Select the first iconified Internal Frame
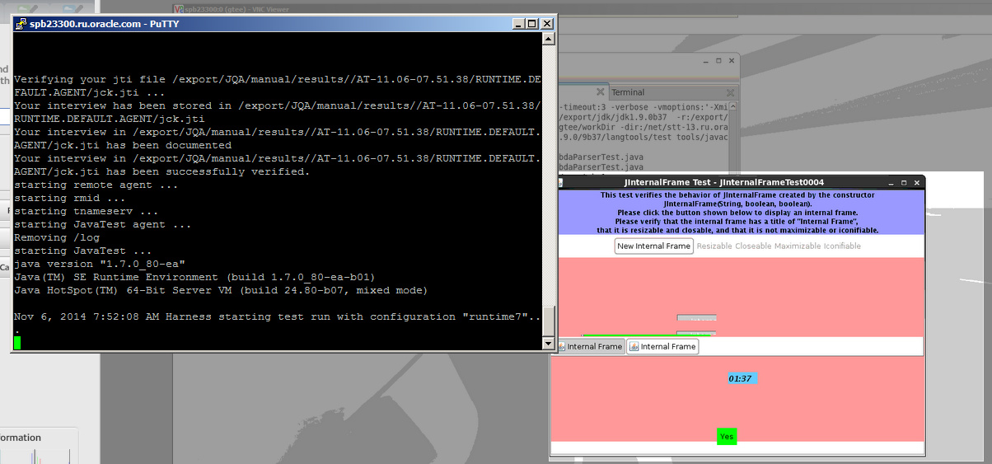The height and width of the screenshot is (464, 992). [590, 346]
